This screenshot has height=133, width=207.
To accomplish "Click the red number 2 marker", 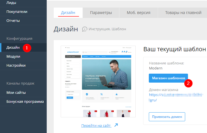I will click(189, 83).
